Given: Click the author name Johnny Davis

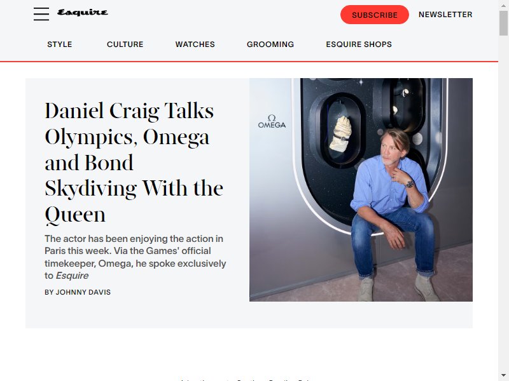Looking at the screenshot, I should (x=78, y=292).
